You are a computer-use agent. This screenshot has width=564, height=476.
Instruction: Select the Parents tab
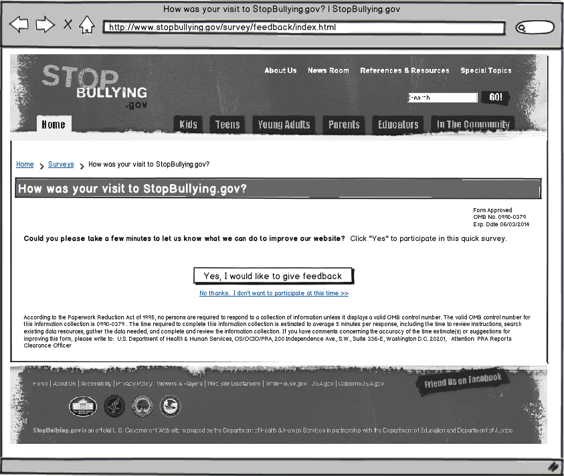pyautogui.click(x=344, y=125)
